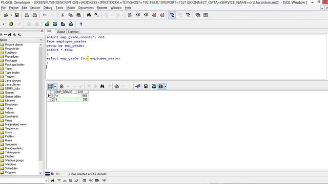Open the File menu

coord(4,8)
